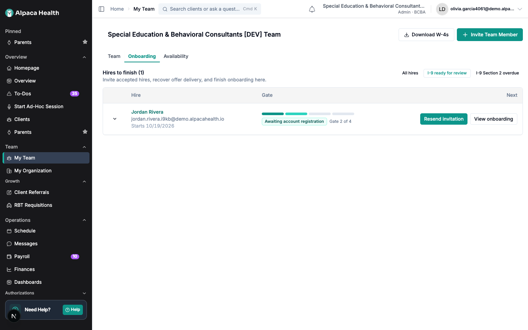
Task: Open My Organization page
Action: (x=46, y=170)
